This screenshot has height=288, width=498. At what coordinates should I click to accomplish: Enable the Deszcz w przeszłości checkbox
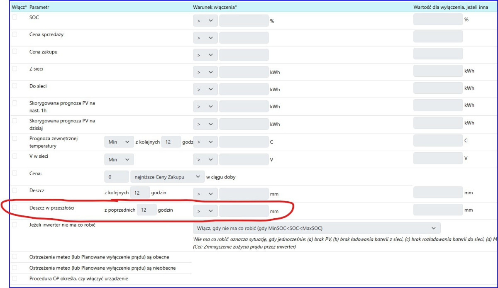[x=15, y=207]
